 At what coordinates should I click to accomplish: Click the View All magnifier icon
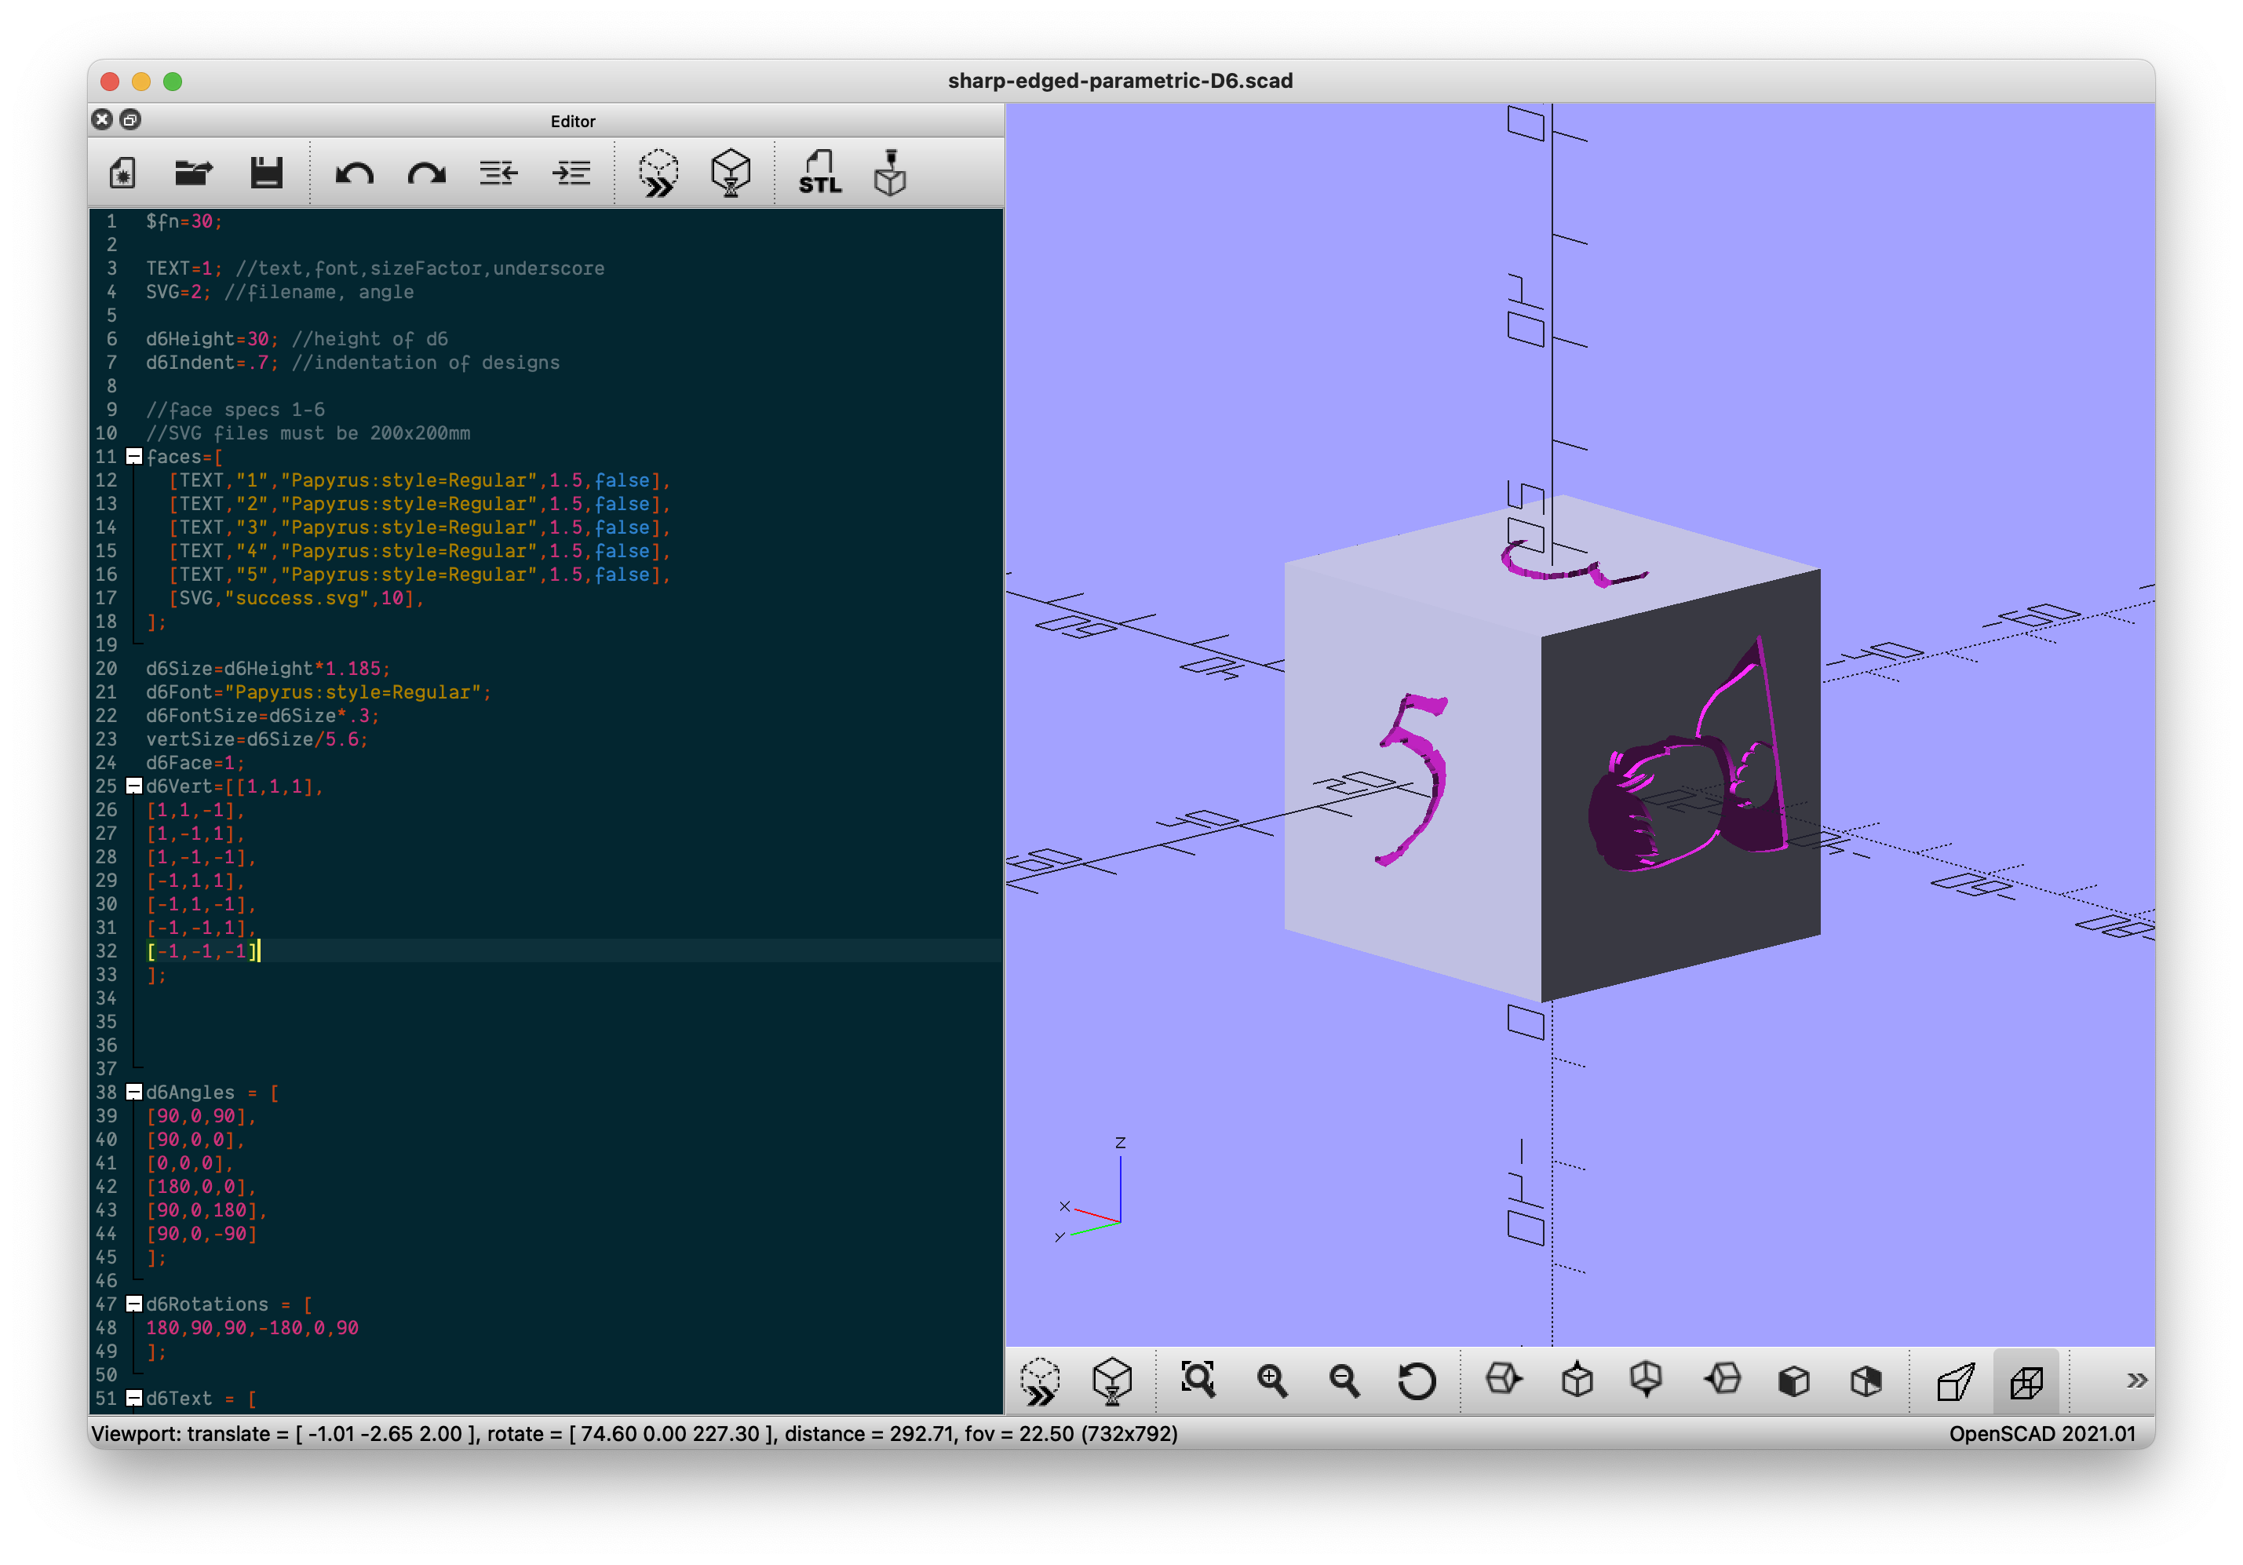coord(1198,1381)
